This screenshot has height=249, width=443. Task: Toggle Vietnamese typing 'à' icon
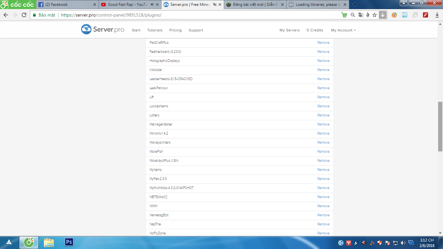click(368, 15)
